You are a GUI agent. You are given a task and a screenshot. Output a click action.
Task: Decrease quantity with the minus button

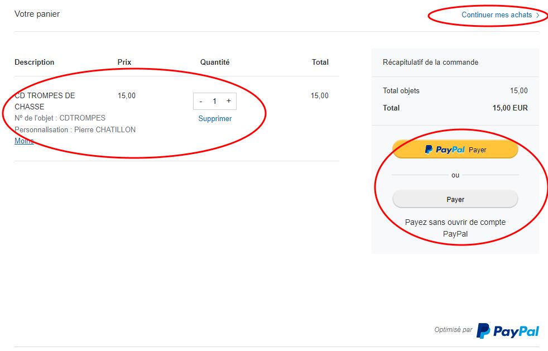(200, 102)
